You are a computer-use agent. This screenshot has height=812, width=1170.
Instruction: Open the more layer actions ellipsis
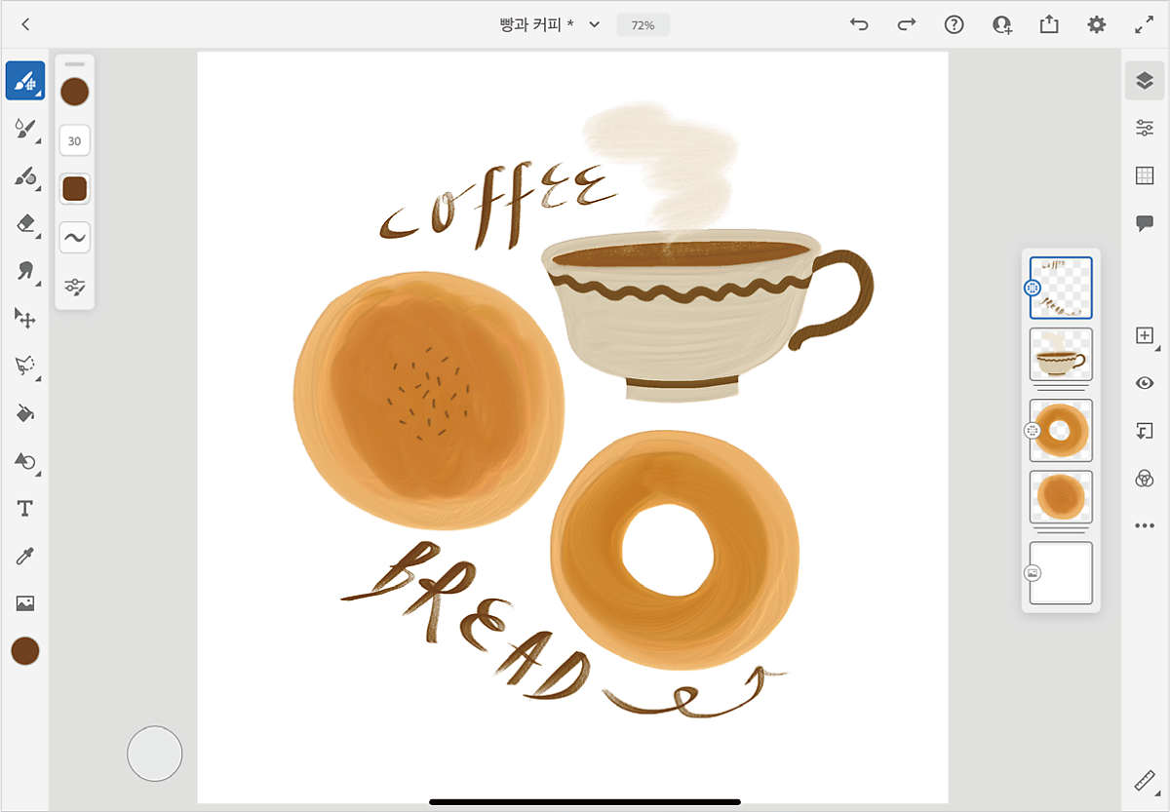(1145, 525)
